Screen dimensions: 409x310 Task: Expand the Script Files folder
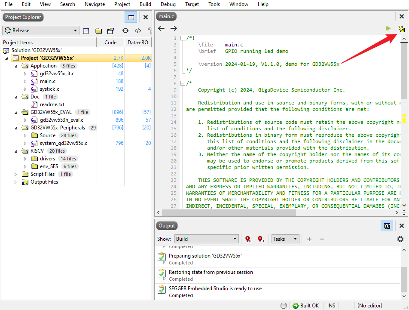click(x=16, y=174)
